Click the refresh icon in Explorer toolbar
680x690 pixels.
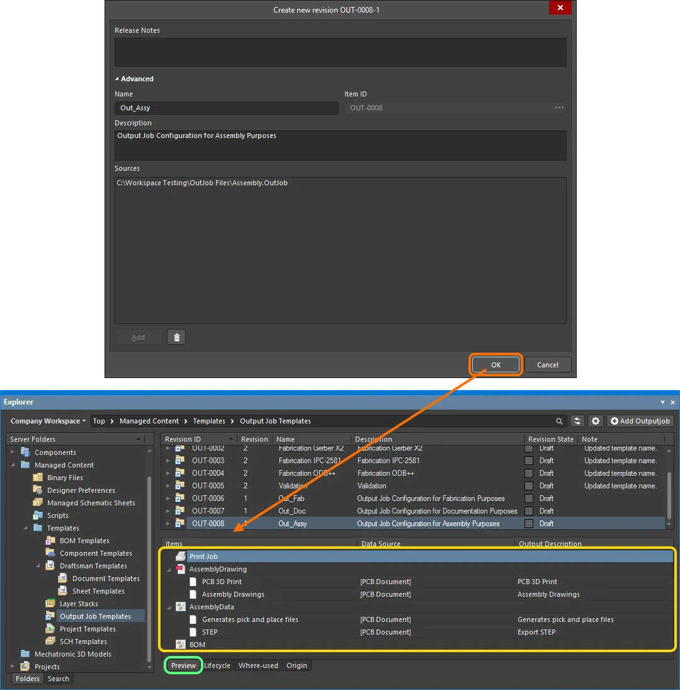[577, 421]
